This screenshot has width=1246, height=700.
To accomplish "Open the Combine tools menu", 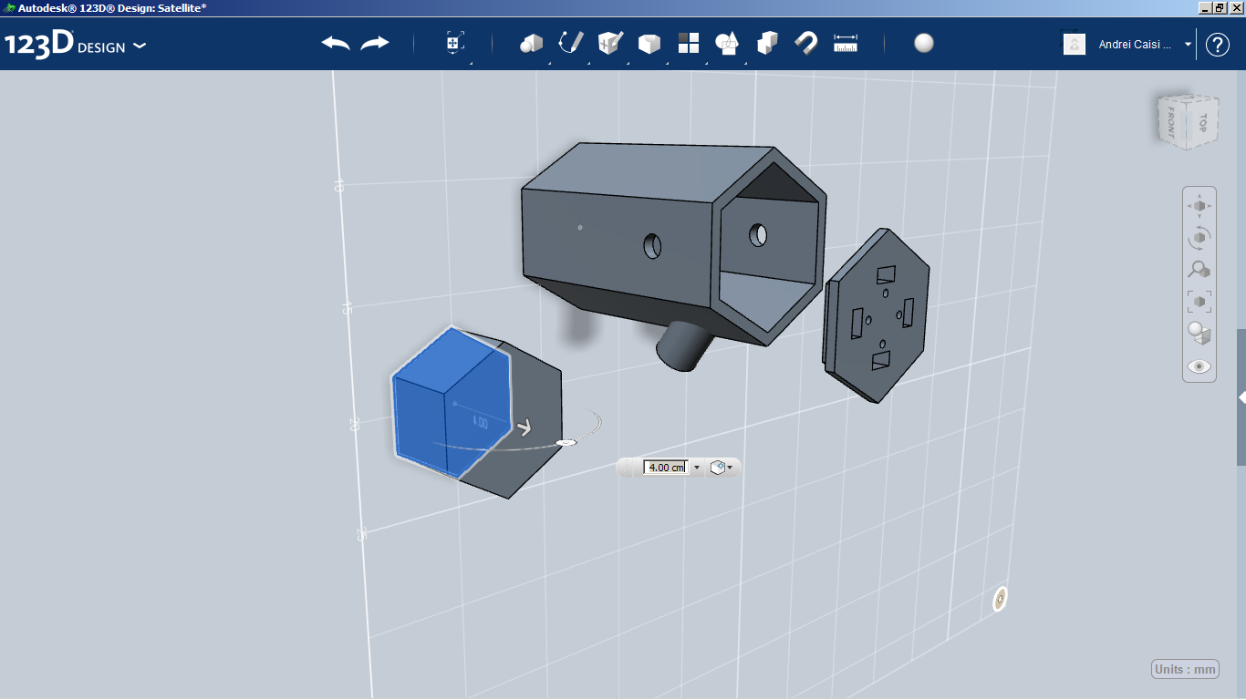I will pyautogui.click(x=768, y=43).
